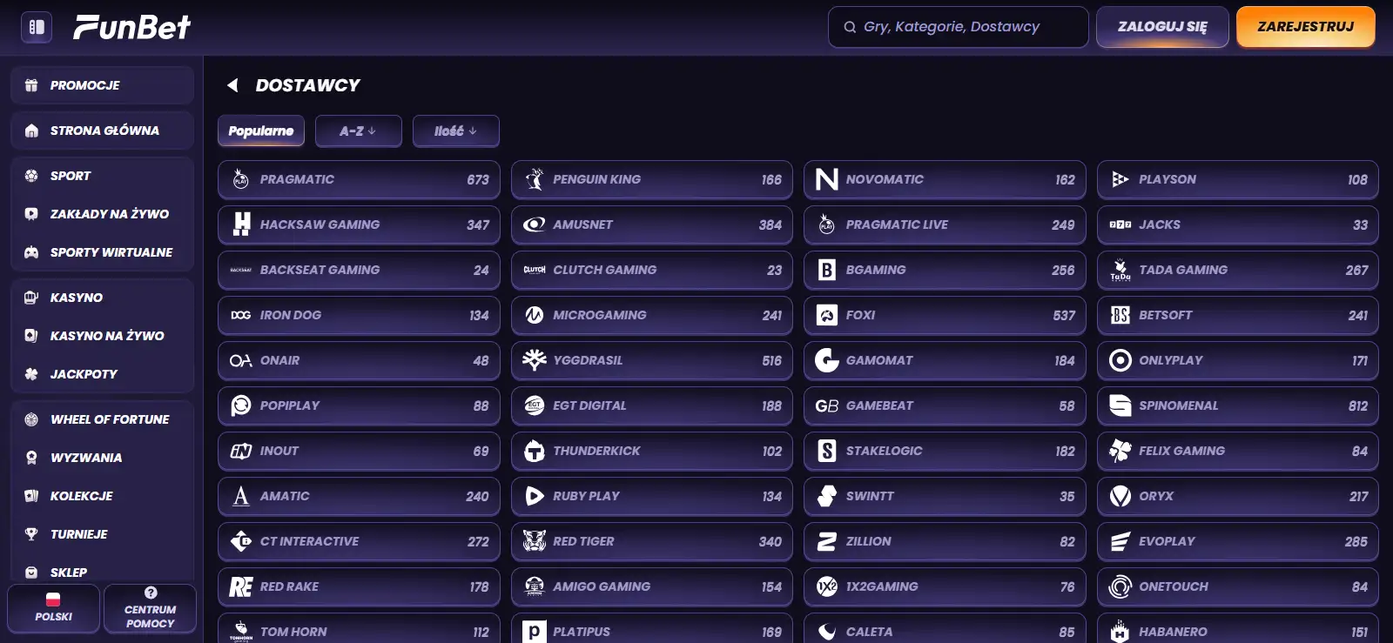
Task: Click the "537" count for Foxi
Action: tap(1064, 315)
